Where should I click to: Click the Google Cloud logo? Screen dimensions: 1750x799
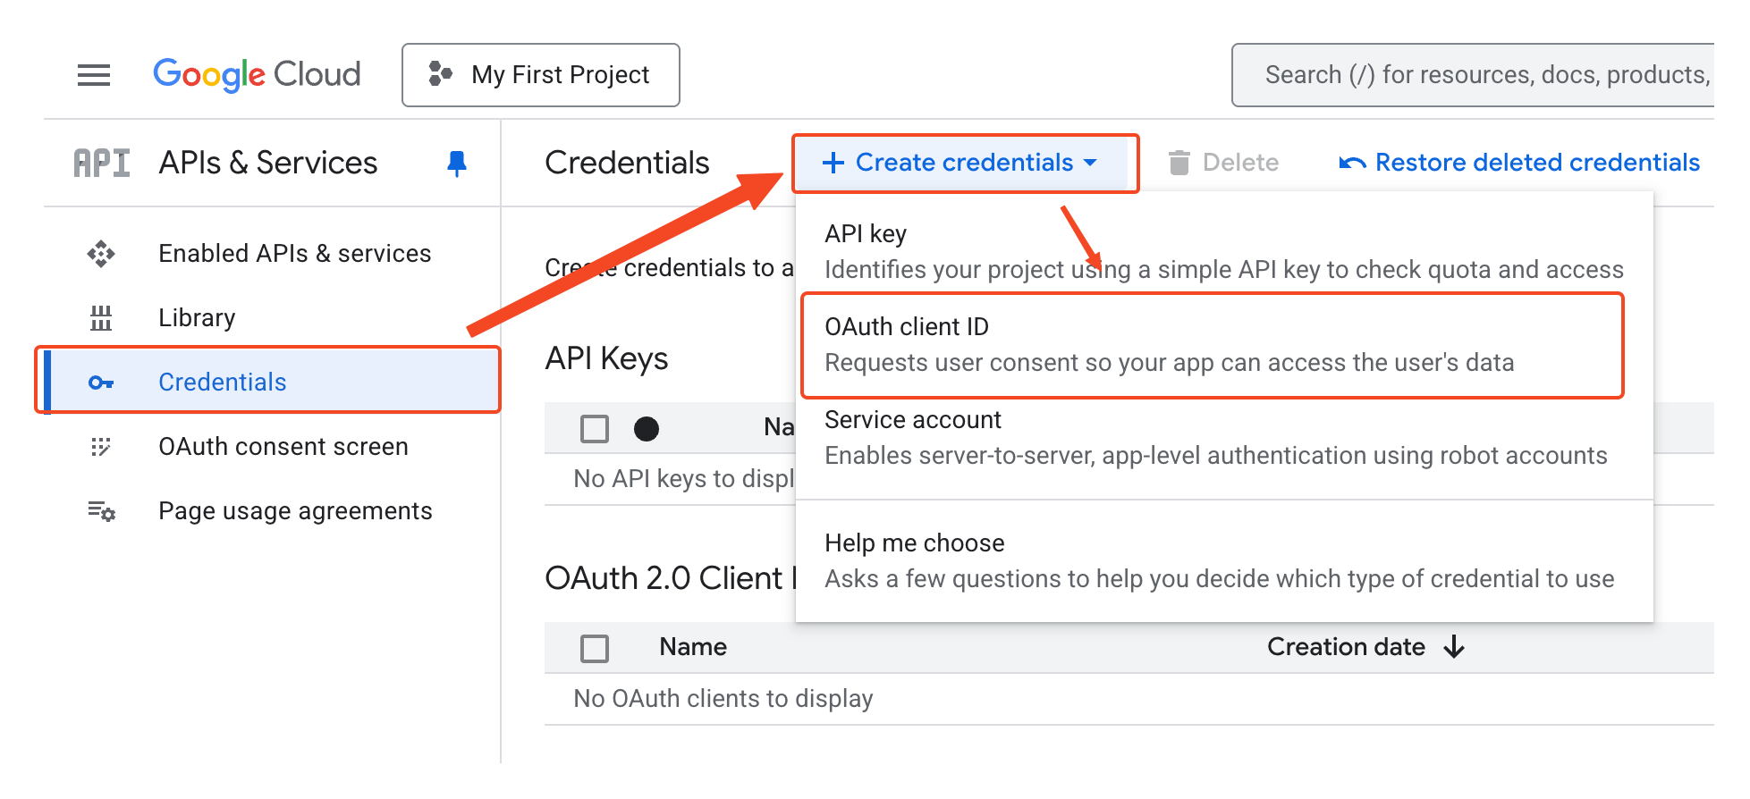[258, 74]
